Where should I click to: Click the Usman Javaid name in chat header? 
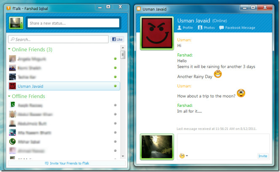(x=194, y=21)
